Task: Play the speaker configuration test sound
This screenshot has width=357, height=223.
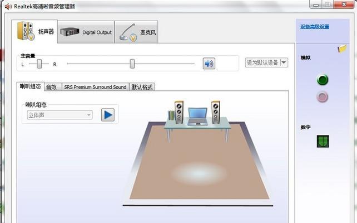Action: (108, 115)
